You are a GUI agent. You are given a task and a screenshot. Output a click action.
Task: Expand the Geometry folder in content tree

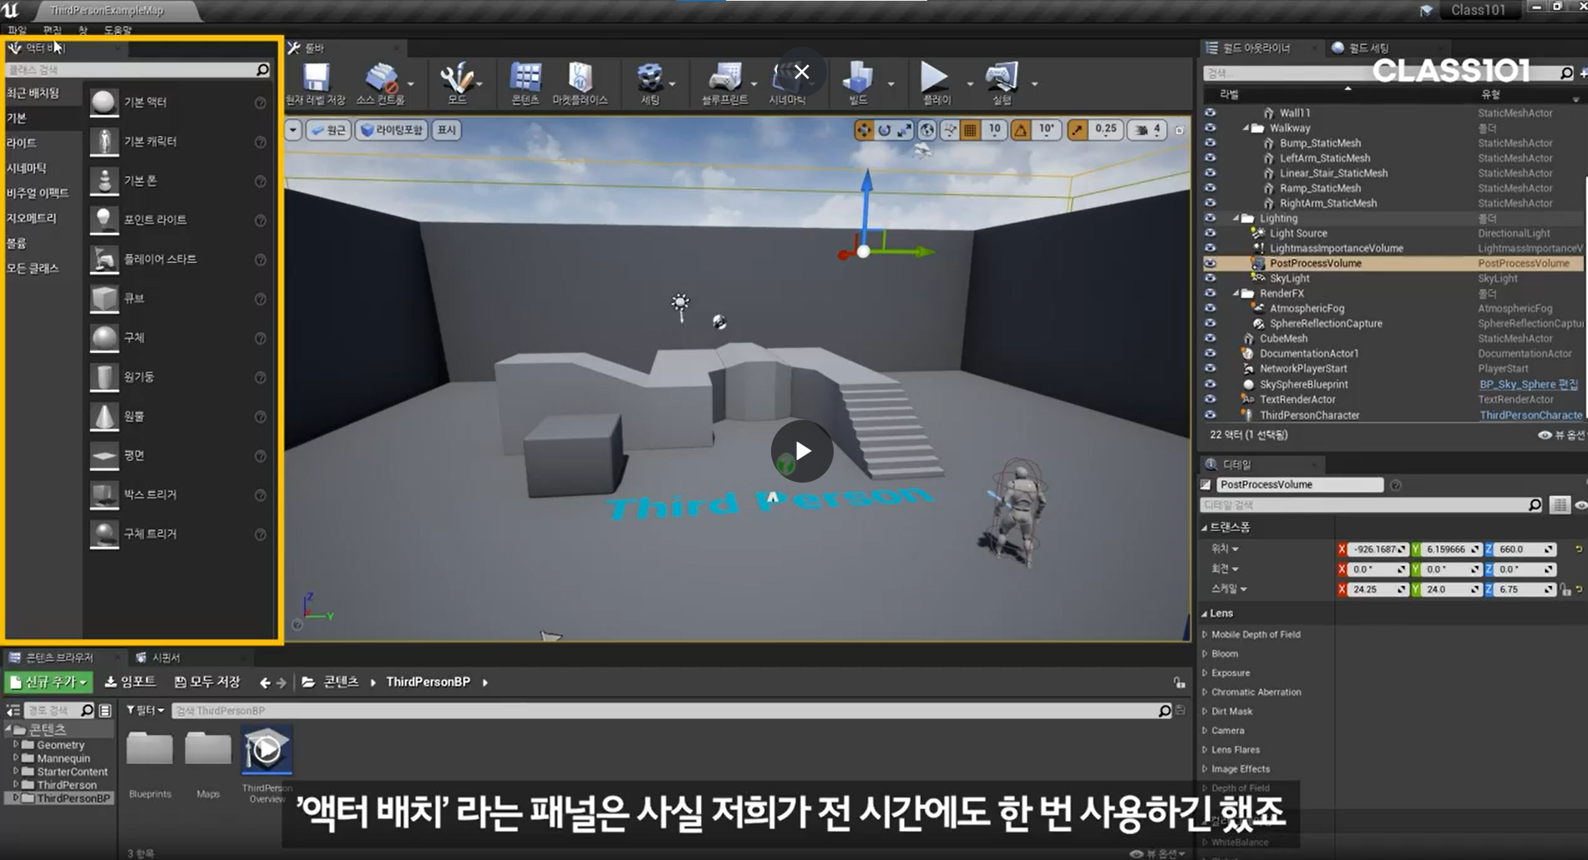click(x=15, y=745)
